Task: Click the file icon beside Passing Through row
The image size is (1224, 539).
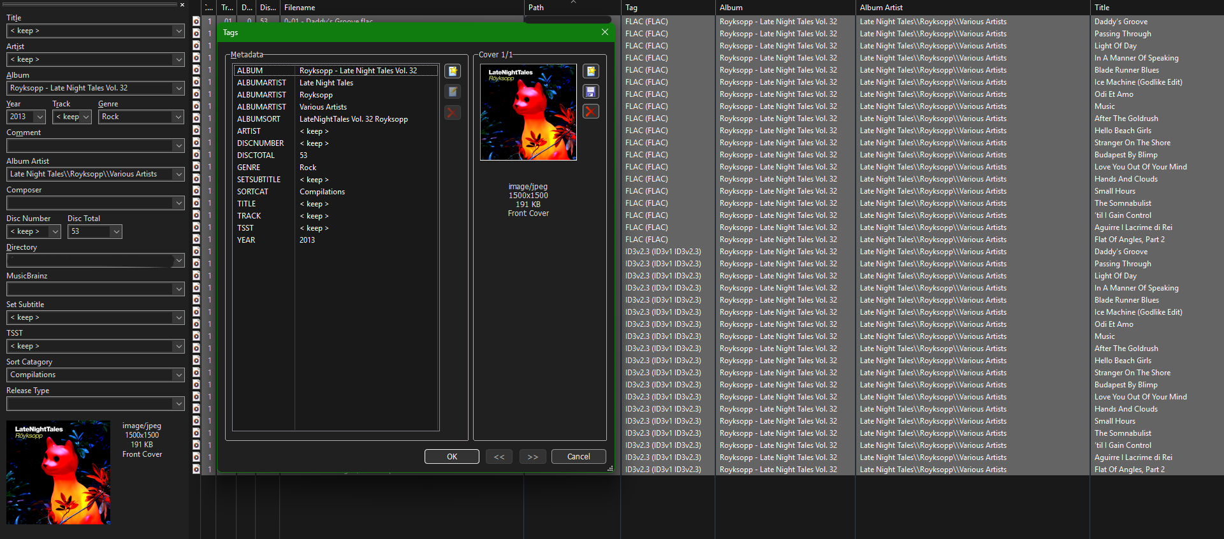Action: (x=196, y=34)
